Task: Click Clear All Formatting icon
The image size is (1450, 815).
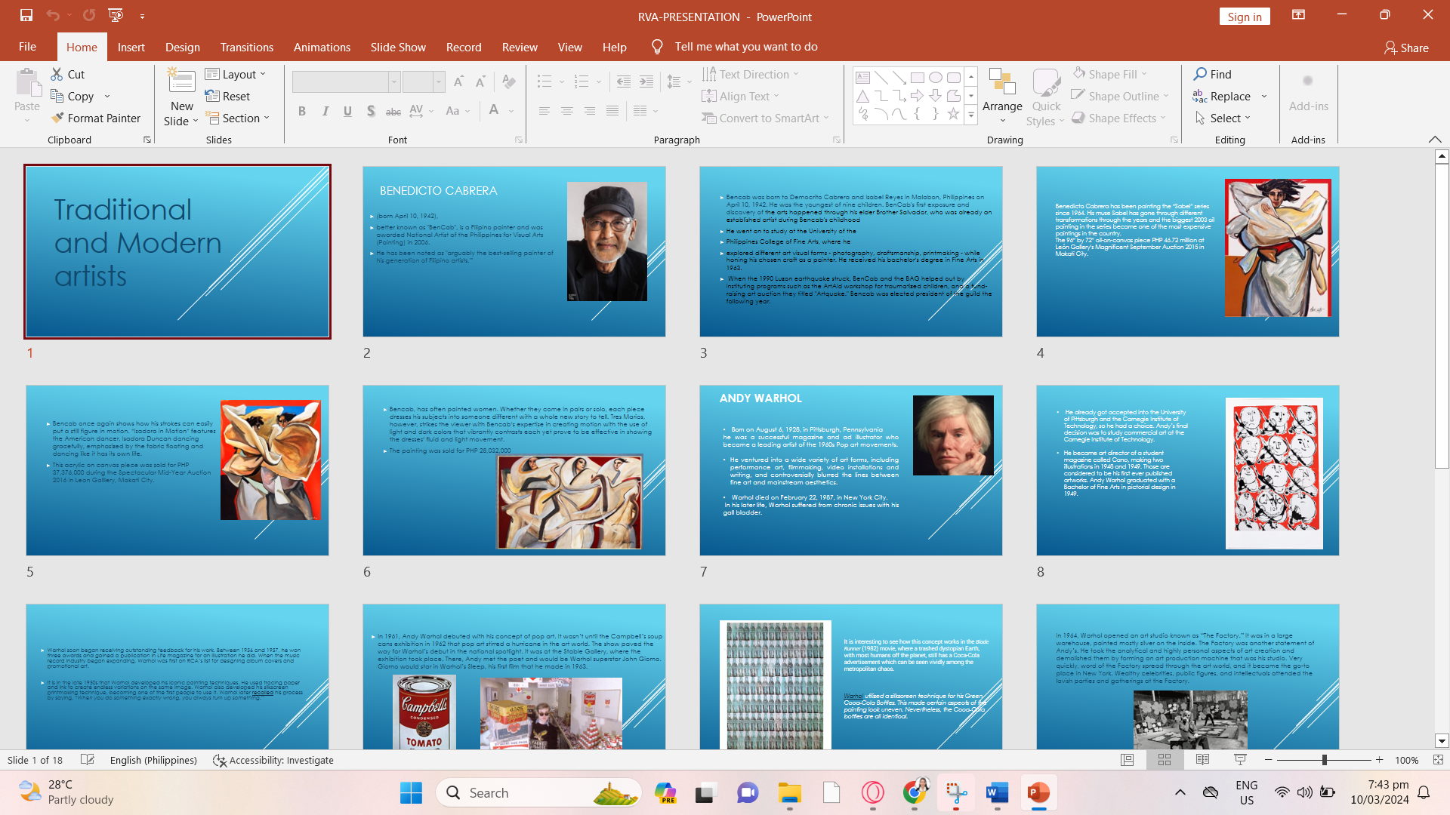Action: pos(509,81)
